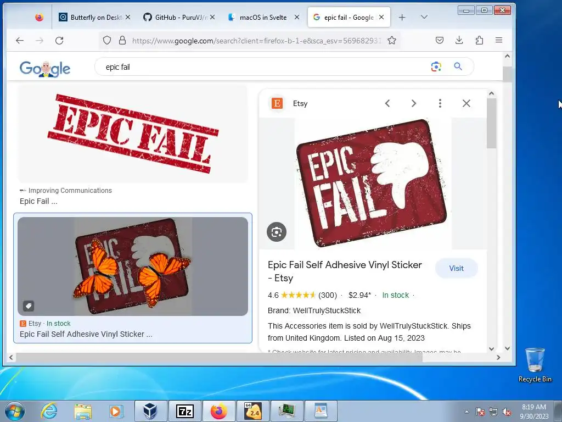Image resolution: width=562 pixels, height=422 pixels.
Task: Open the clock showing 8:19 AM
Action: pyautogui.click(x=534, y=411)
